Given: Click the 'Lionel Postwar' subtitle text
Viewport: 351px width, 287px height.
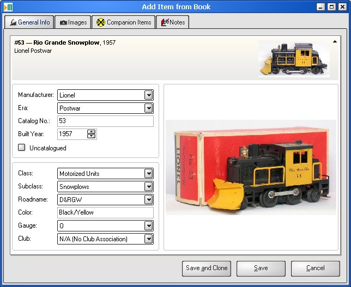Looking at the screenshot, I should [33, 51].
